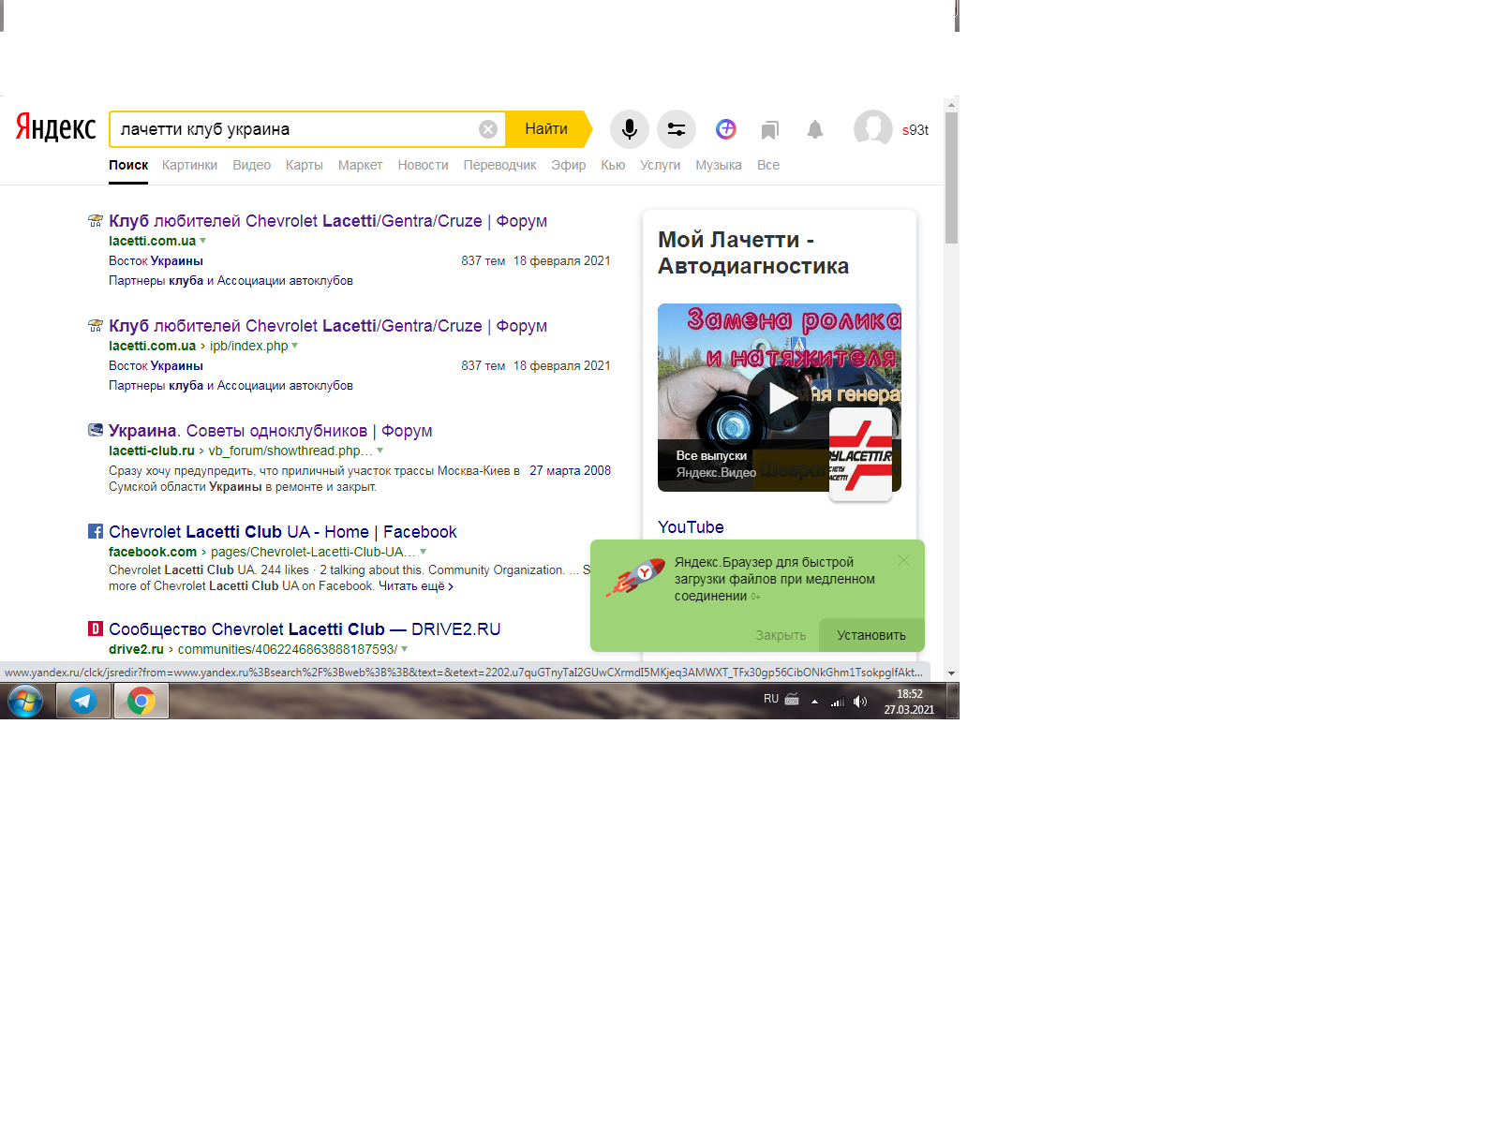
Task: Open volume speaker icon in tray
Action: 860,701
